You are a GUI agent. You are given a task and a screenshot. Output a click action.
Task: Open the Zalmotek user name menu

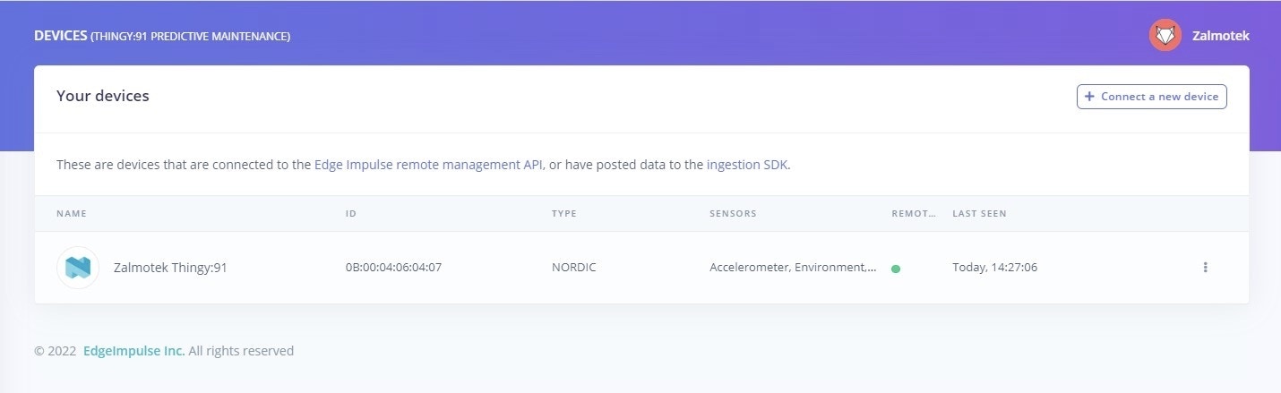tap(1220, 36)
